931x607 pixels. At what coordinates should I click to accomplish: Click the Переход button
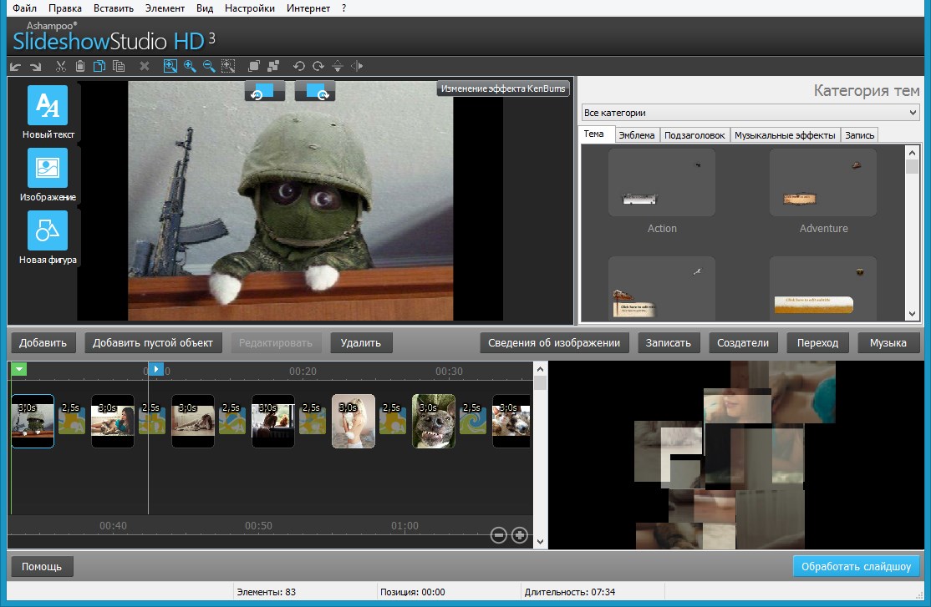(817, 342)
